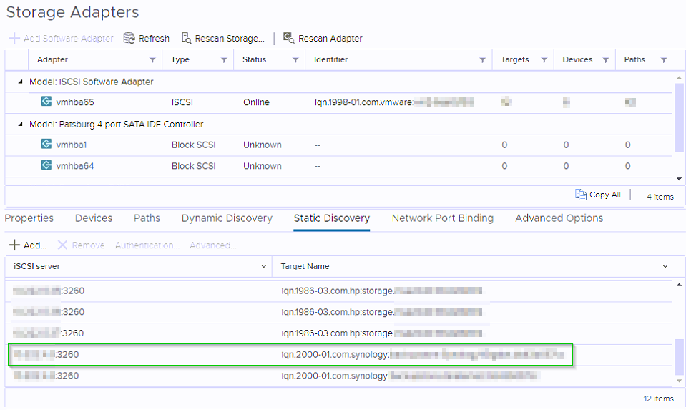
Task: Click the Refresh icon in the toolbar
Action: pos(129,39)
